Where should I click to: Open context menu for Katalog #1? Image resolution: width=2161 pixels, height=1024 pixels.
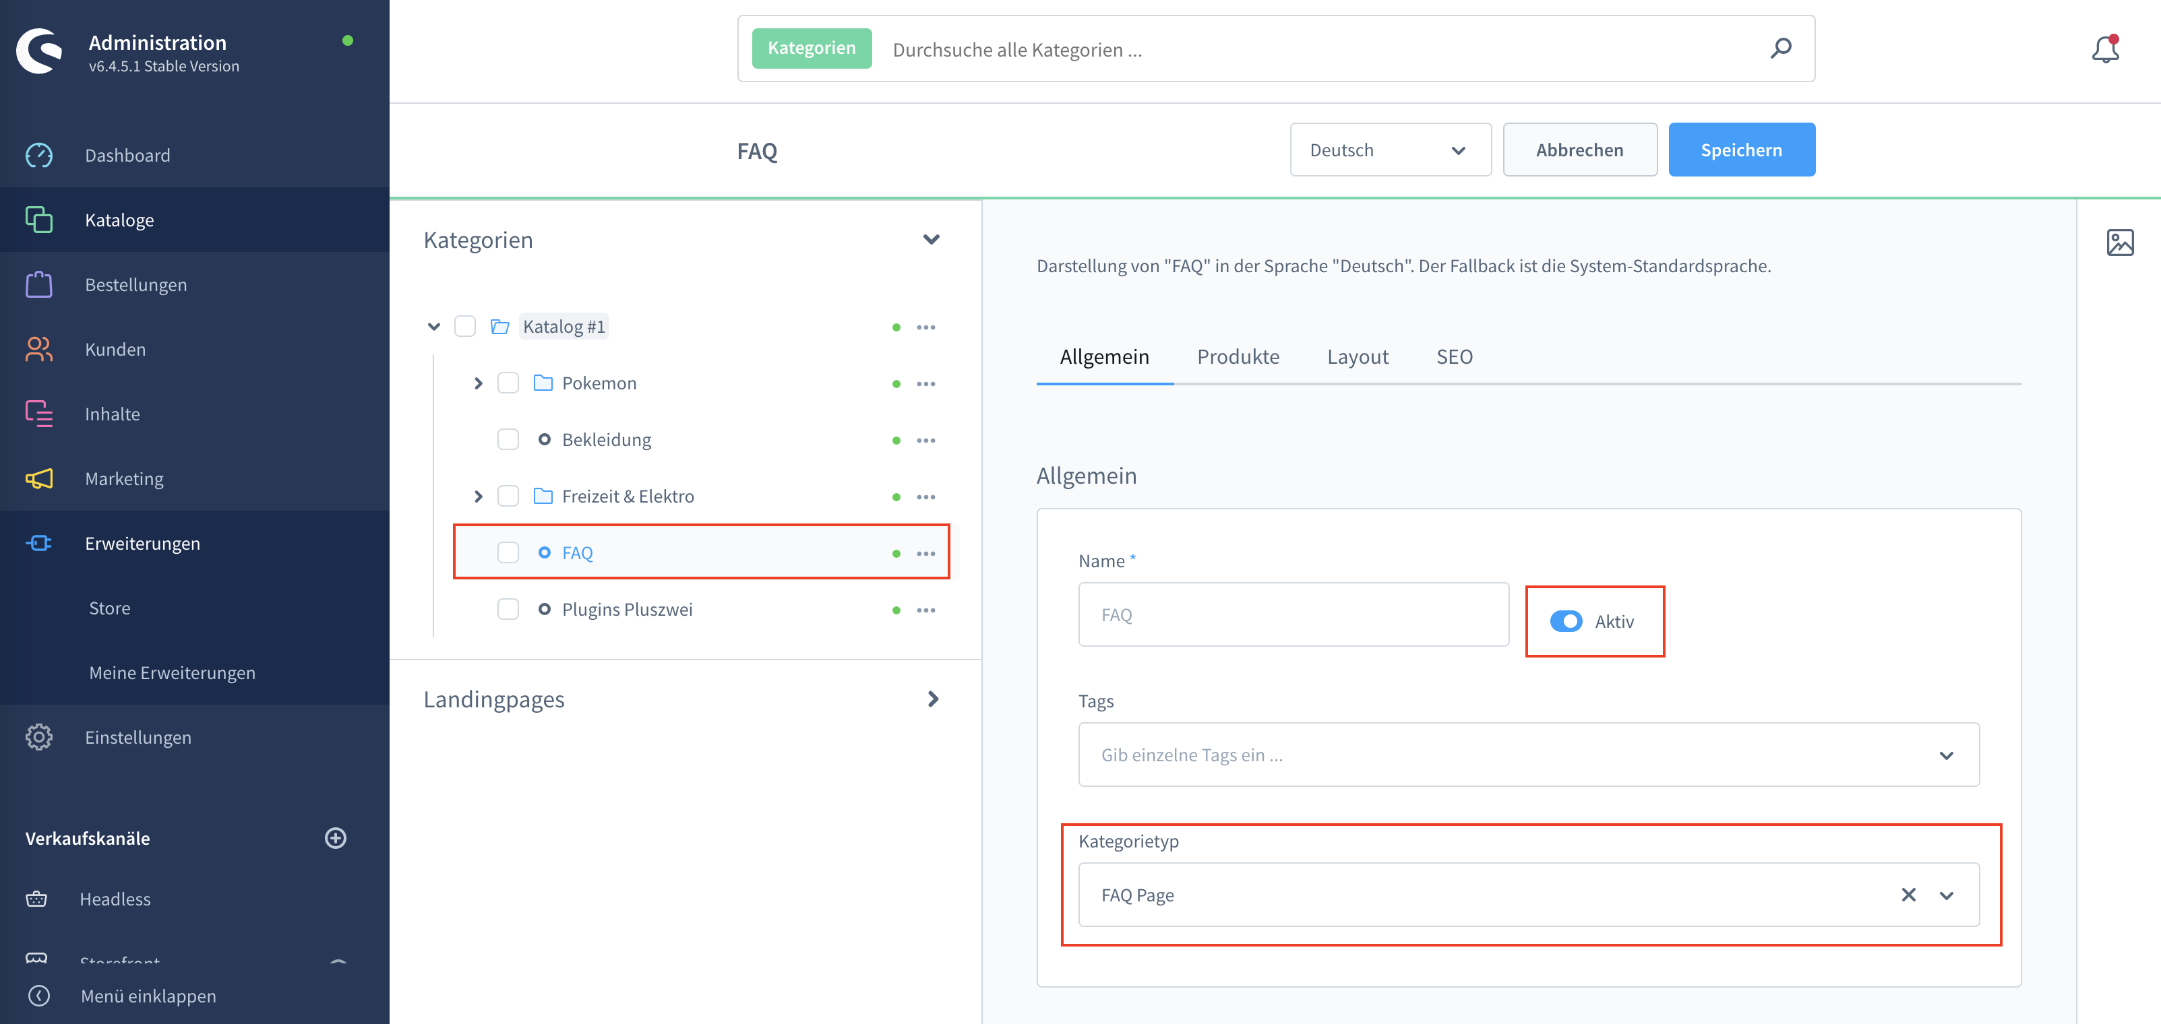(925, 327)
